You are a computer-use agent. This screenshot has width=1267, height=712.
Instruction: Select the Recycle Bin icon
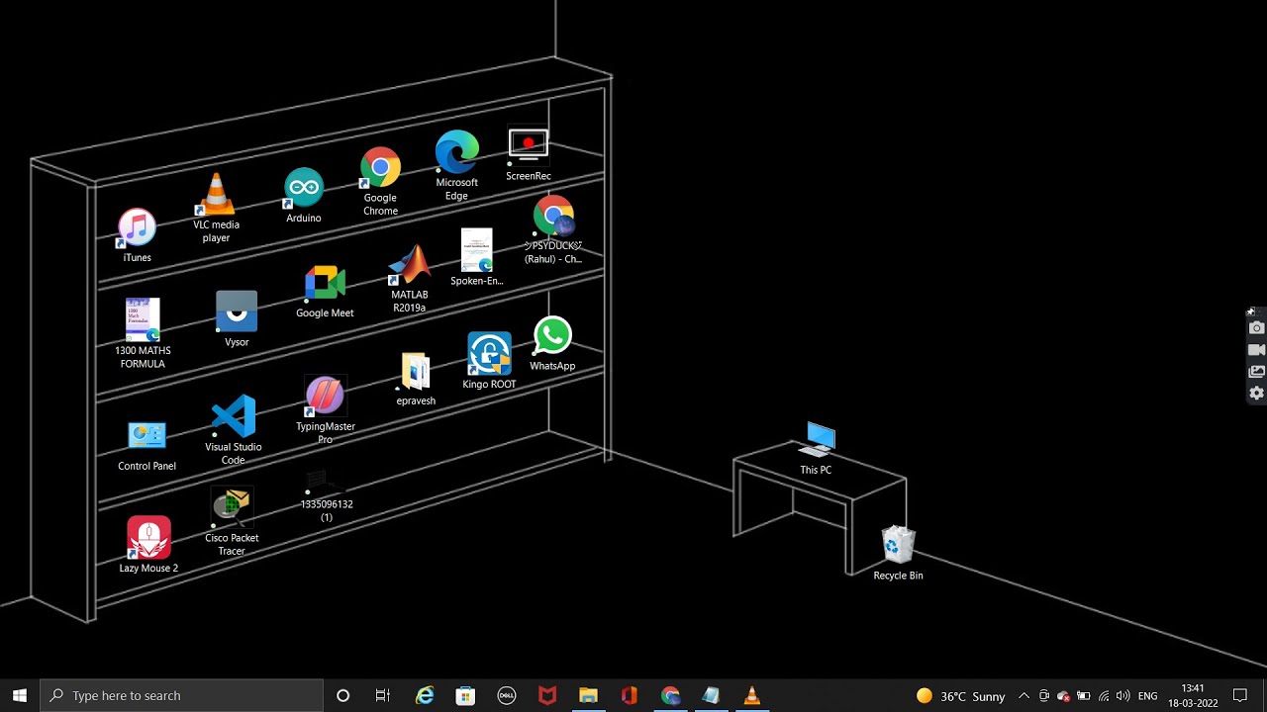pyautogui.click(x=898, y=554)
